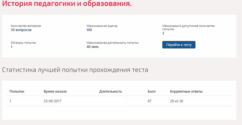Click the "Статистика лучшей попытки прохождения теста" heading
242x125 pixels.
click(75, 70)
